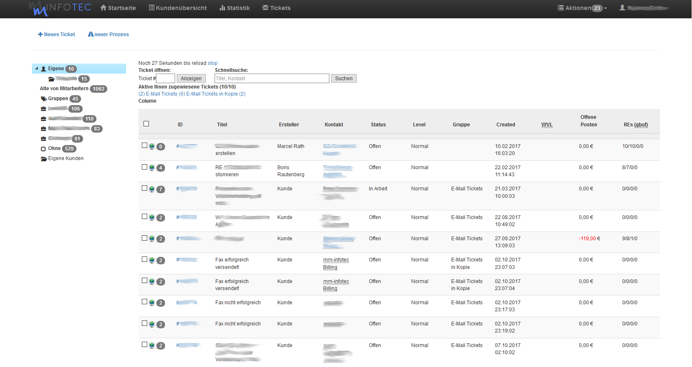The image size is (692, 367).
Task: Tick the checkbox for the 23:07:04 fax ticket
Action: (x=144, y=281)
